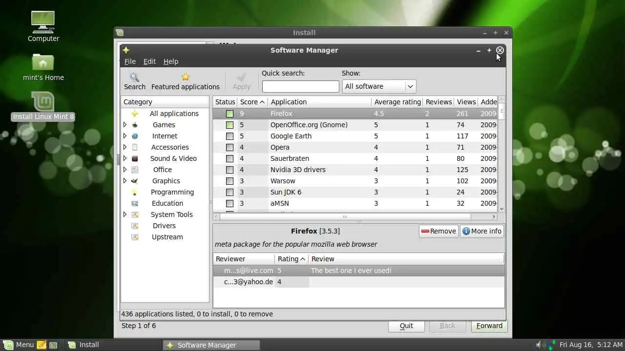This screenshot has width=625, height=351.
Task: Click the notes pencil icon in panel
Action: click(x=42, y=345)
